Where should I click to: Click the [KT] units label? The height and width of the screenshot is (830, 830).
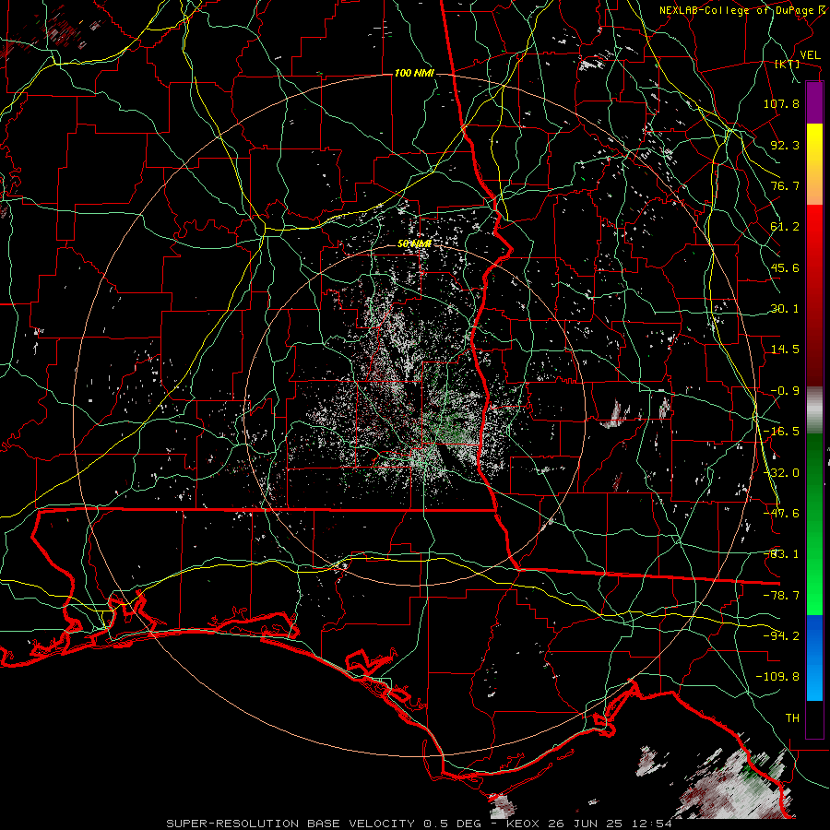coord(788,64)
